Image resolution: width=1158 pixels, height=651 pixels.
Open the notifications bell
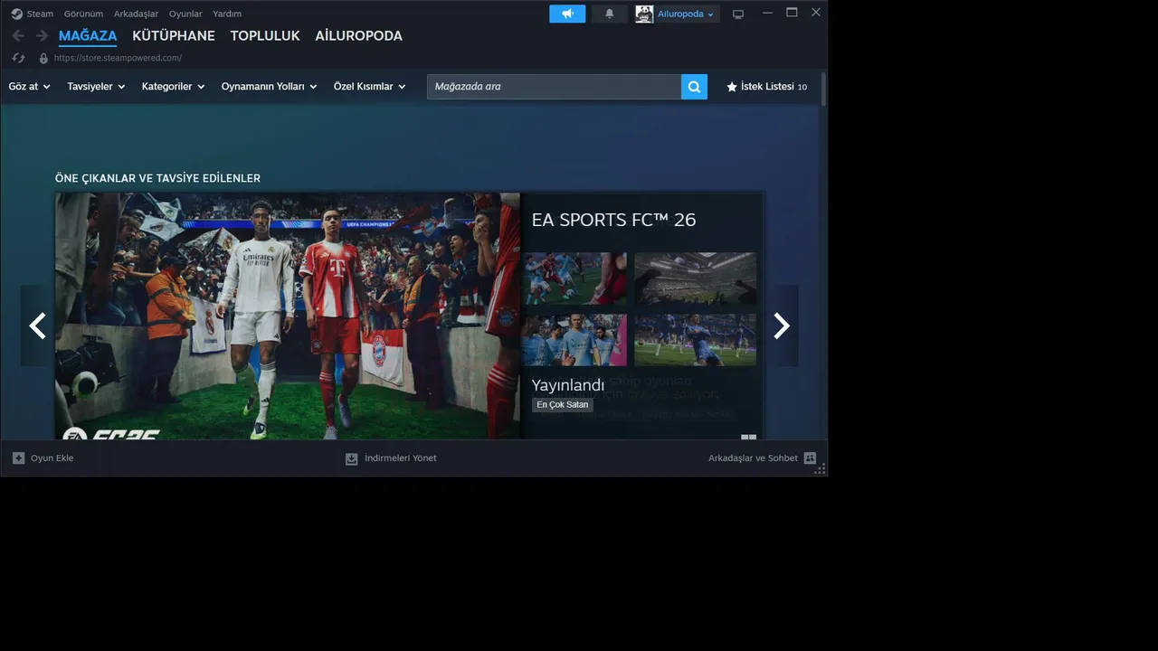tap(609, 14)
